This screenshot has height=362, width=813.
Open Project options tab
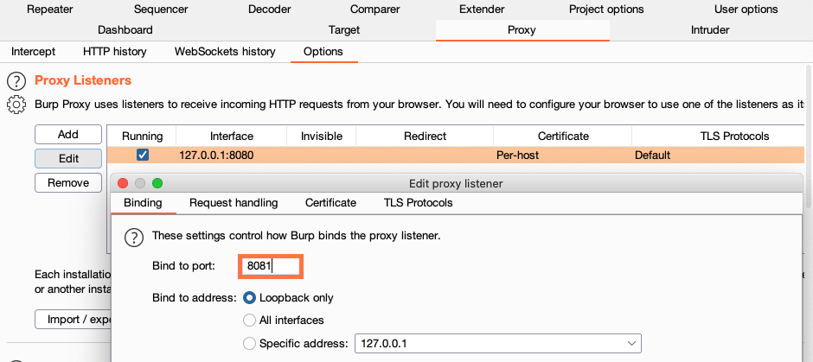606,10
